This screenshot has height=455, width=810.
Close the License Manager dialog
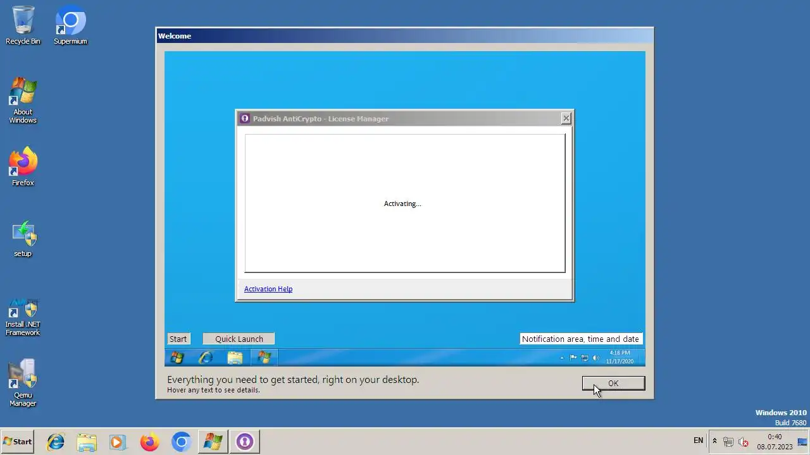[x=566, y=118]
